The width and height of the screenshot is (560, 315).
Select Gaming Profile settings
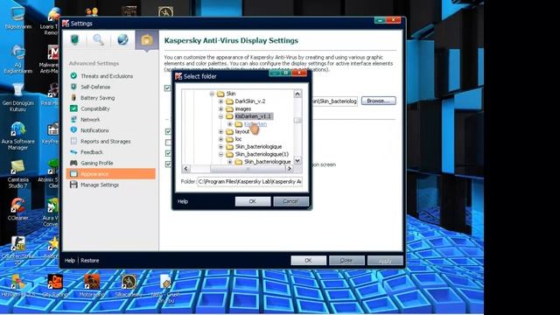click(96, 163)
